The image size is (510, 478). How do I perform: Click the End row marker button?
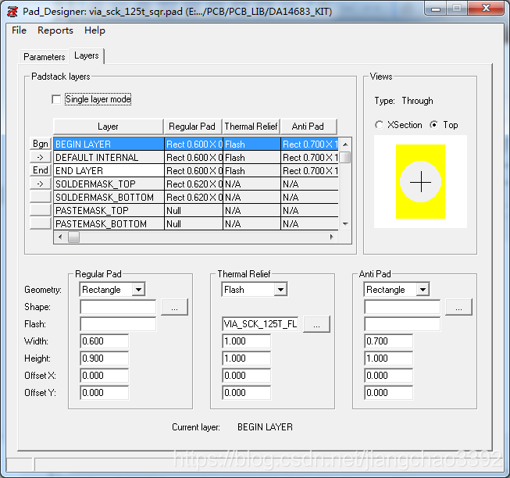pyautogui.click(x=40, y=170)
